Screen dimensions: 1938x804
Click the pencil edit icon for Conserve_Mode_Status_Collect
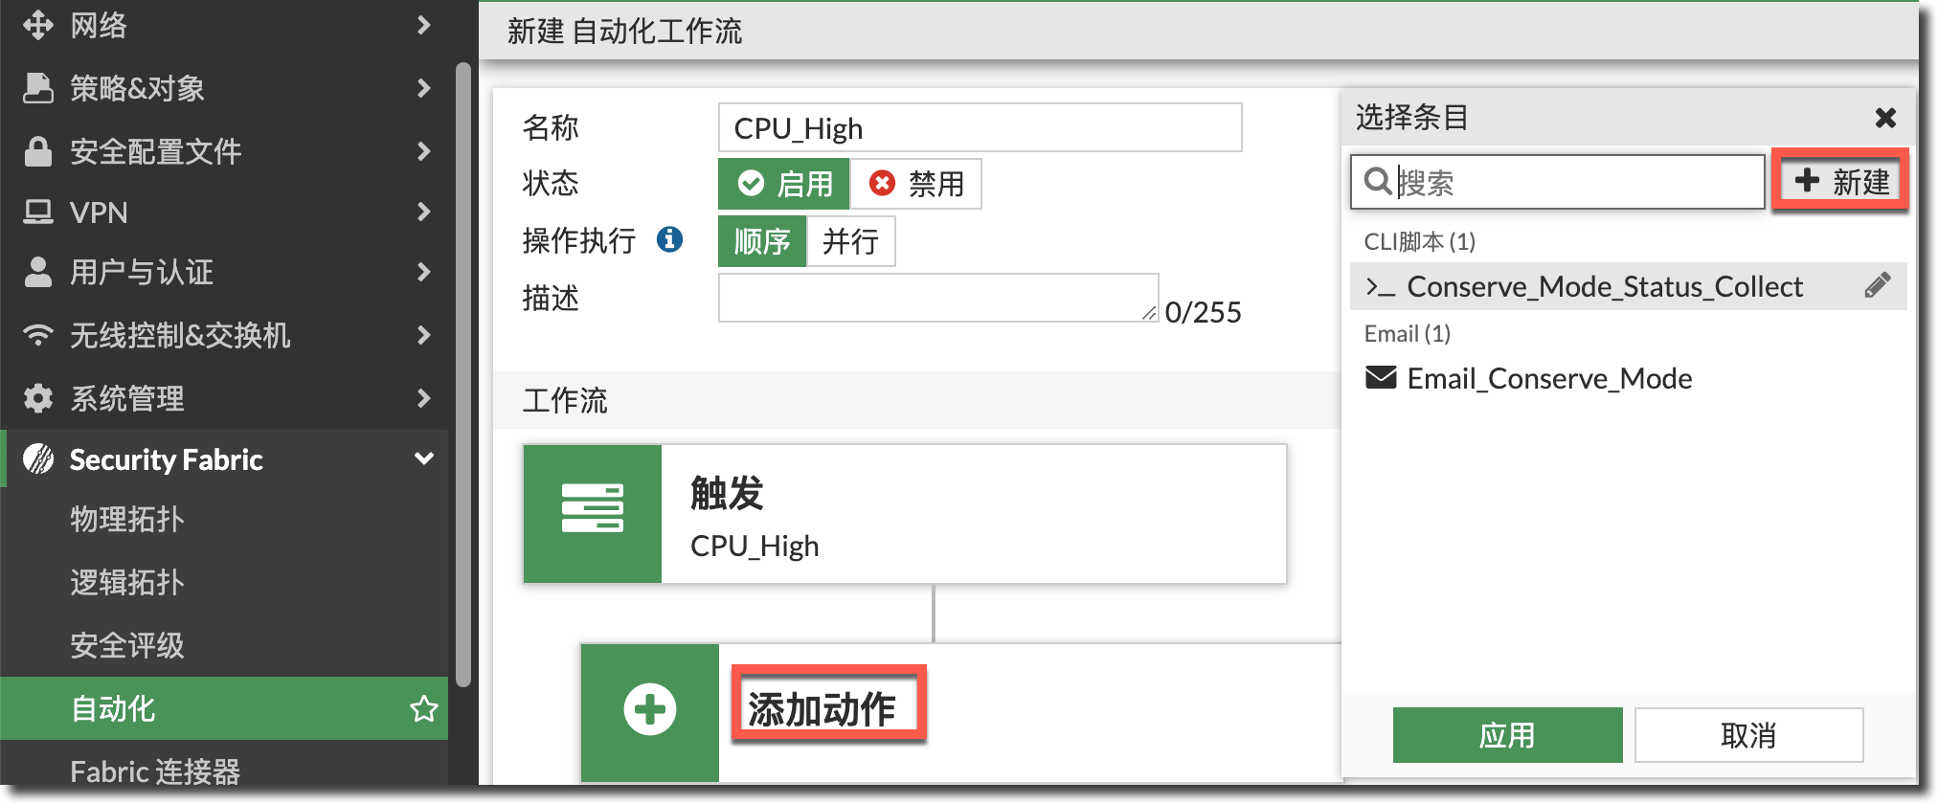click(1877, 285)
